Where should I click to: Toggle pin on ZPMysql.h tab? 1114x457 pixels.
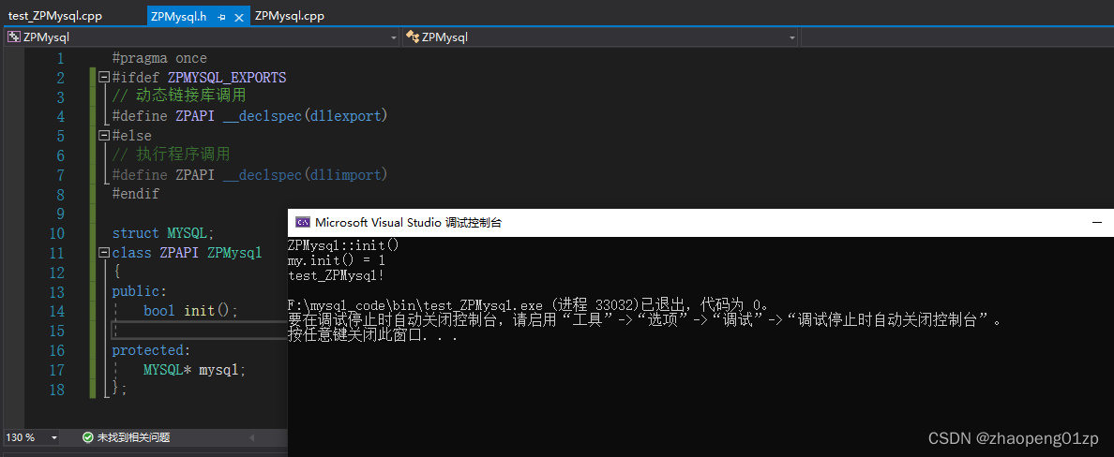pos(221,17)
